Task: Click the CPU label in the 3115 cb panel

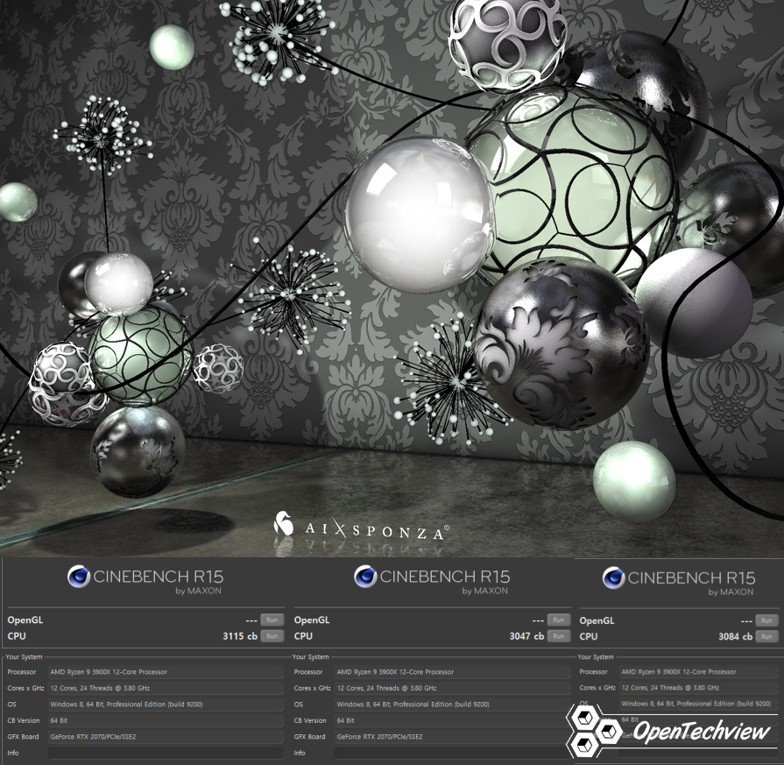Action: coord(17,636)
